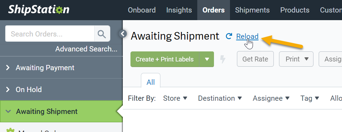
Task: Collapse the sidebar with the arrow button
Action: 123,34
